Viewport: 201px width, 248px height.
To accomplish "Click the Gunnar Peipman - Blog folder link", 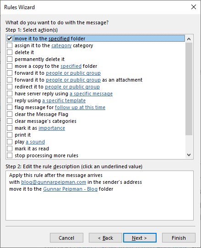I will tap(71, 189).
